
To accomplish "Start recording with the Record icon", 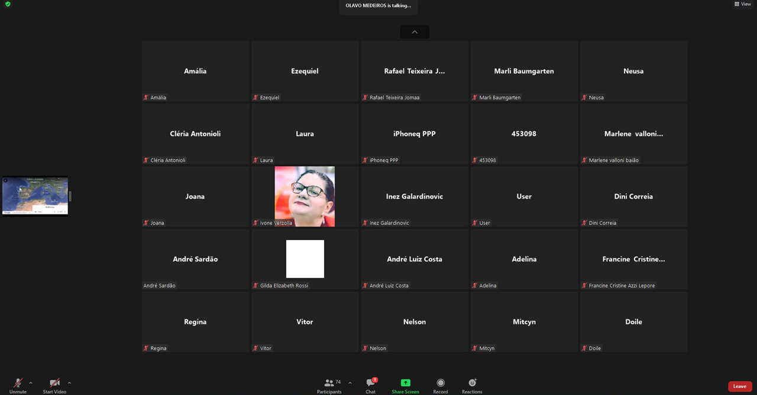I will point(440,383).
